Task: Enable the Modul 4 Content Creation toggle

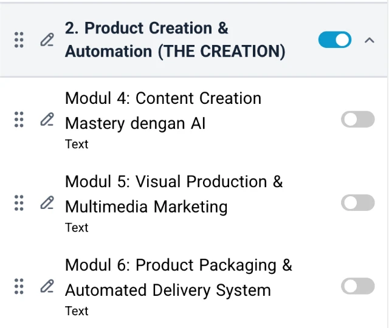Action: 357,120
